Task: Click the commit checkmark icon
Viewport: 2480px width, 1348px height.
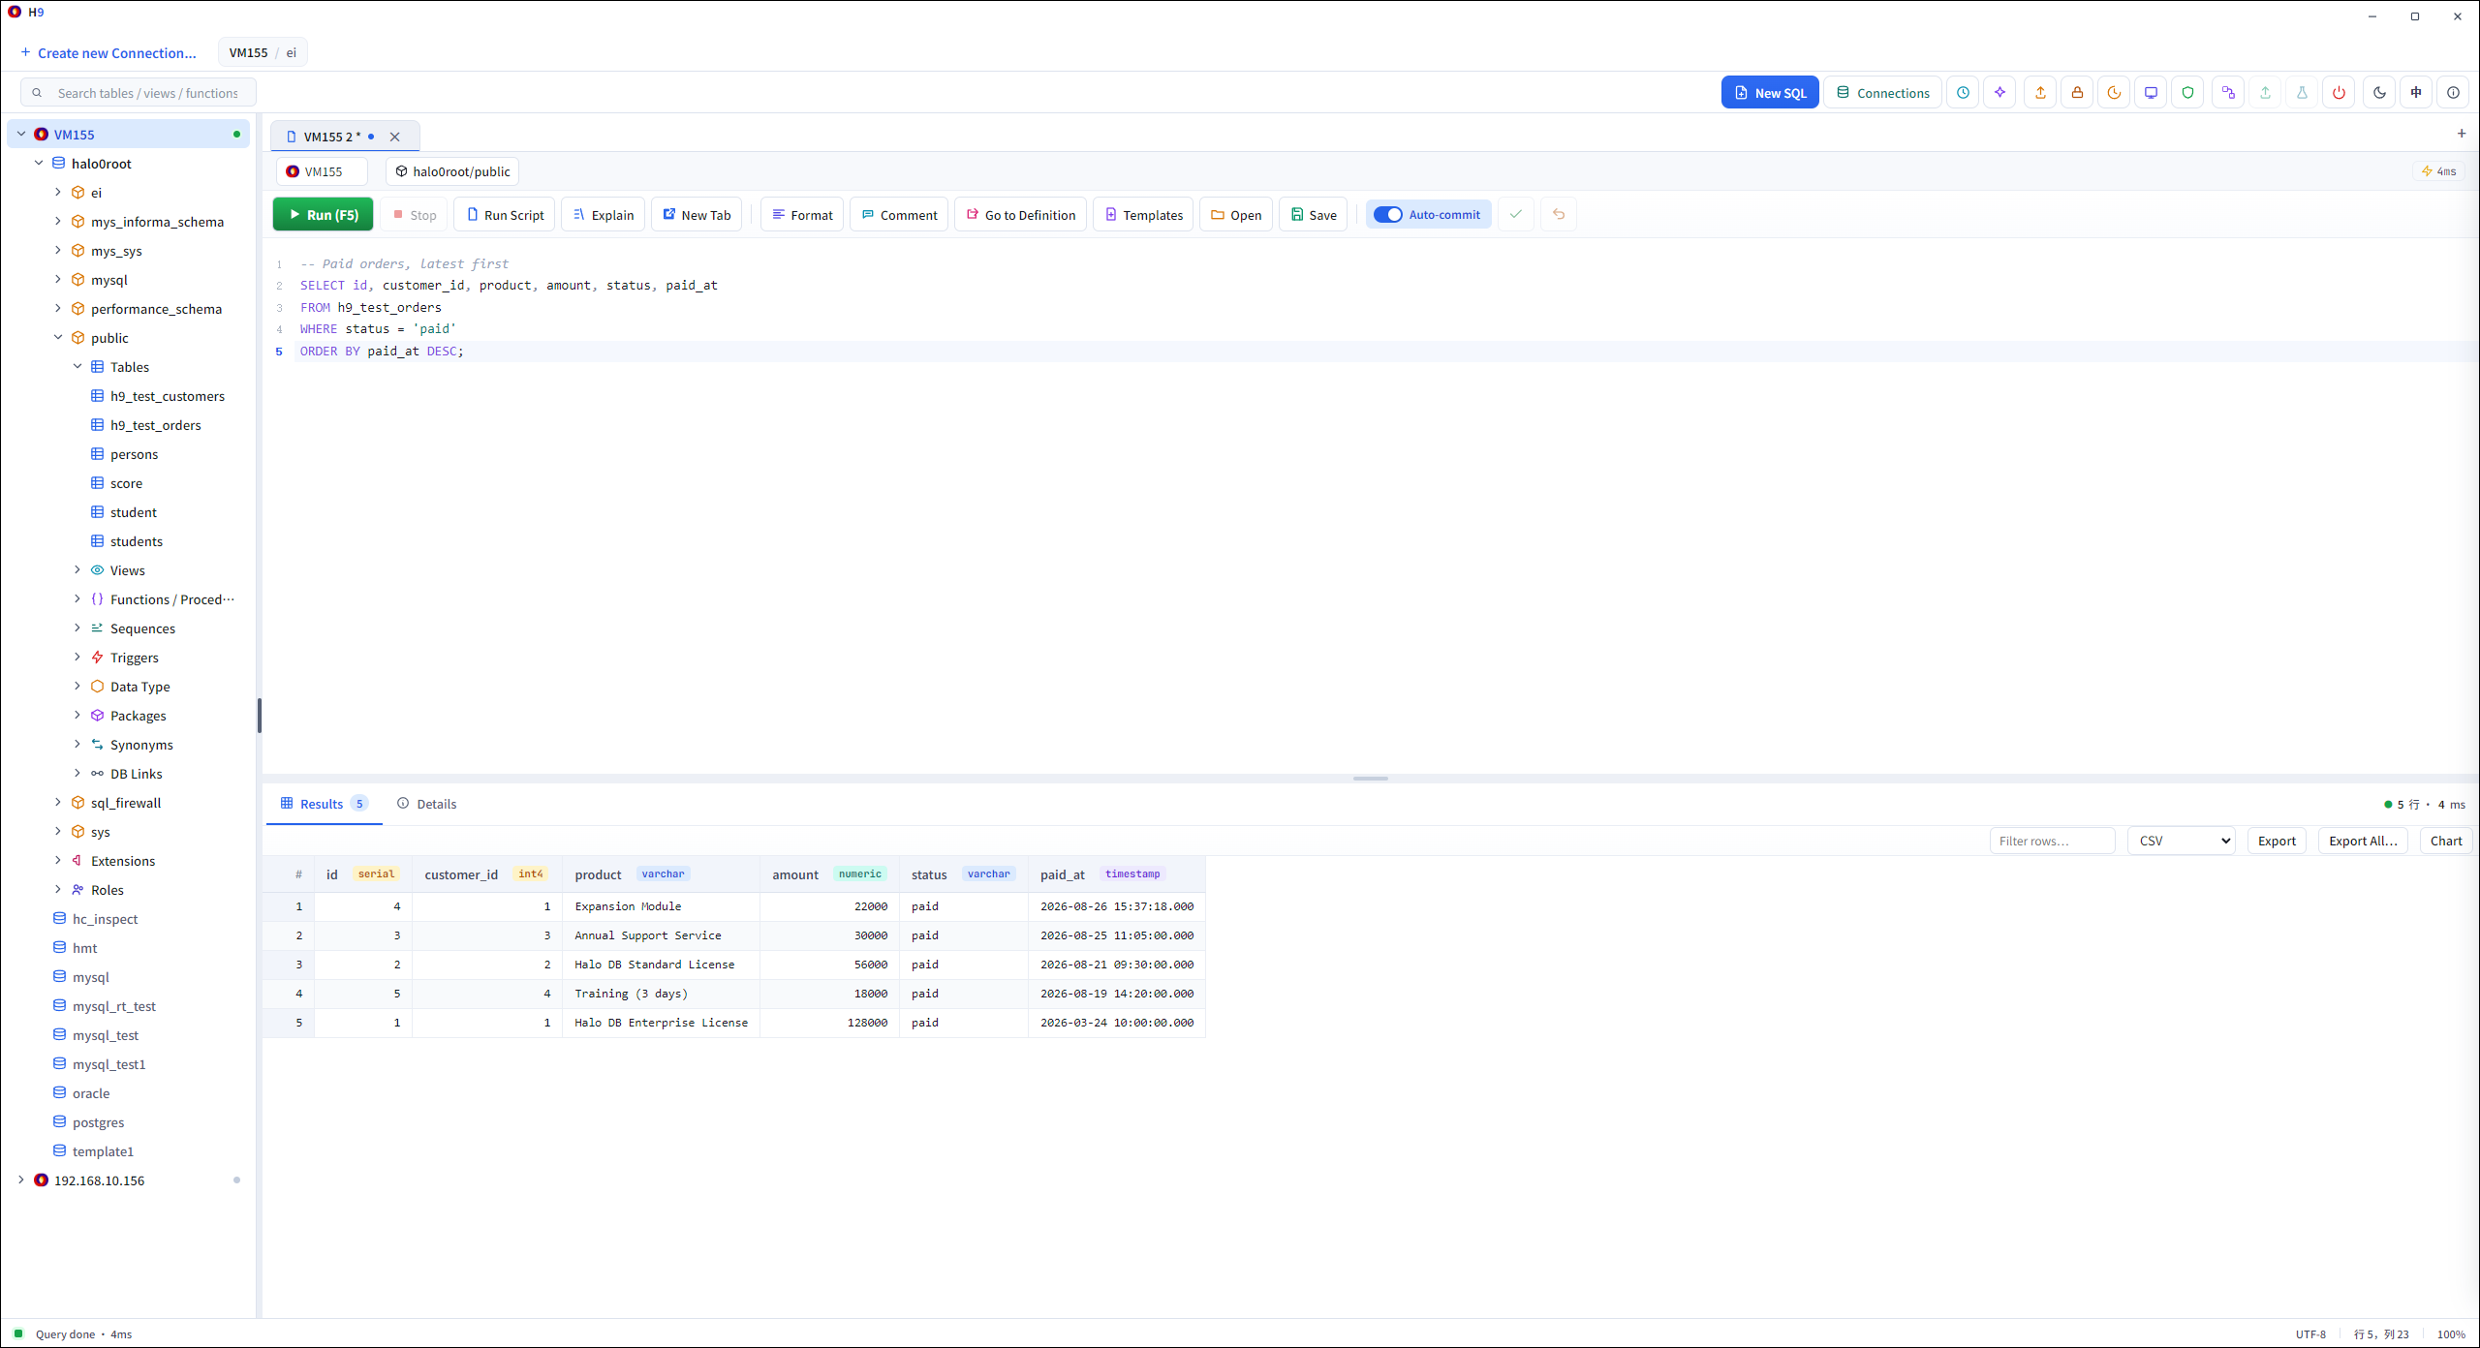Action: [1516, 215]
